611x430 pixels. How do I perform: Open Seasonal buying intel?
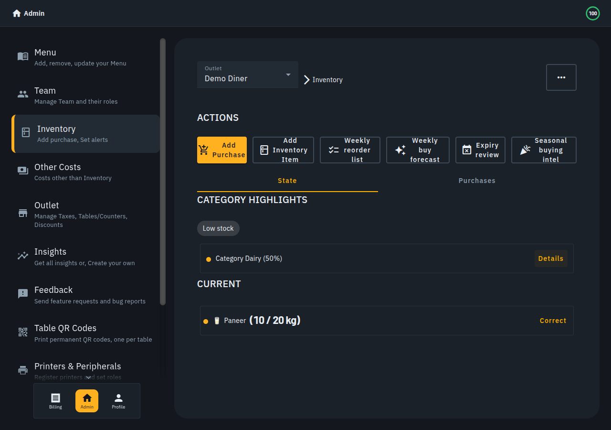(544, 150)
